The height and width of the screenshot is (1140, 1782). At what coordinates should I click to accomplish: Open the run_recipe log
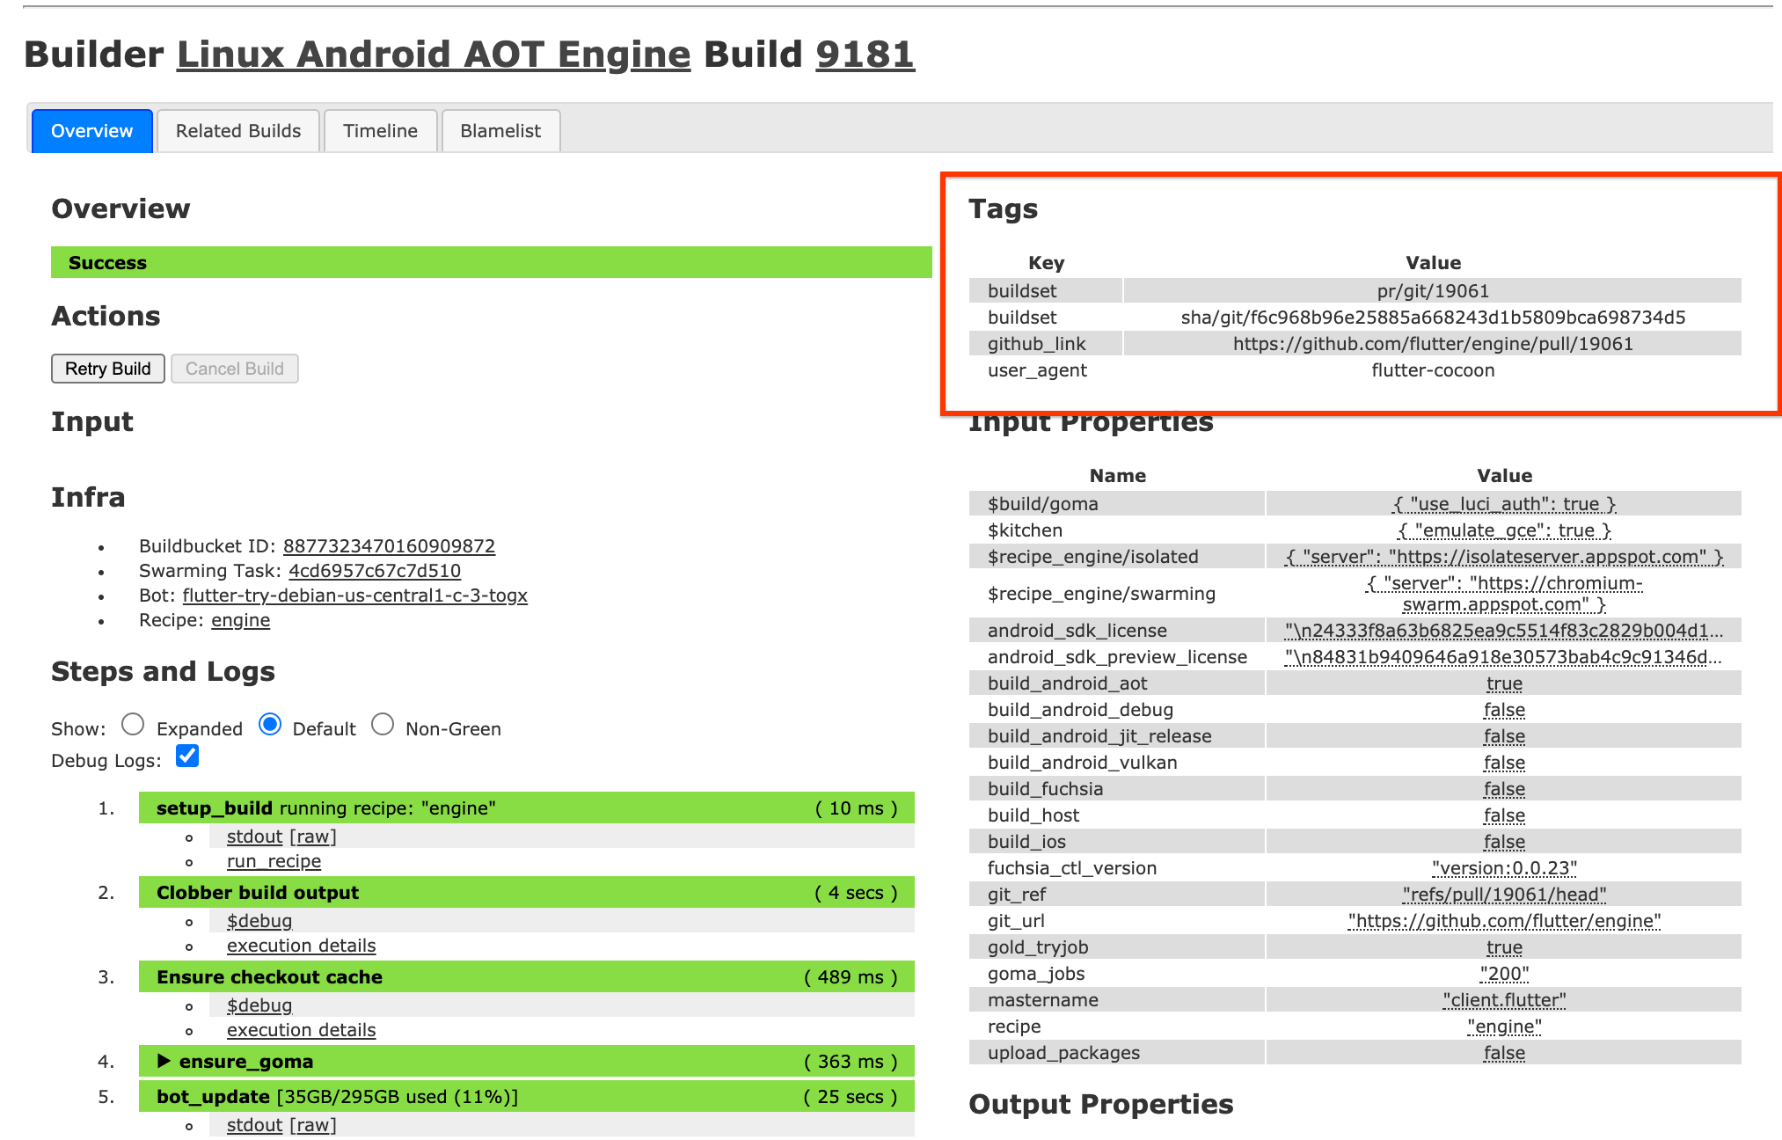pyautogui.click(x=273, y=861)
